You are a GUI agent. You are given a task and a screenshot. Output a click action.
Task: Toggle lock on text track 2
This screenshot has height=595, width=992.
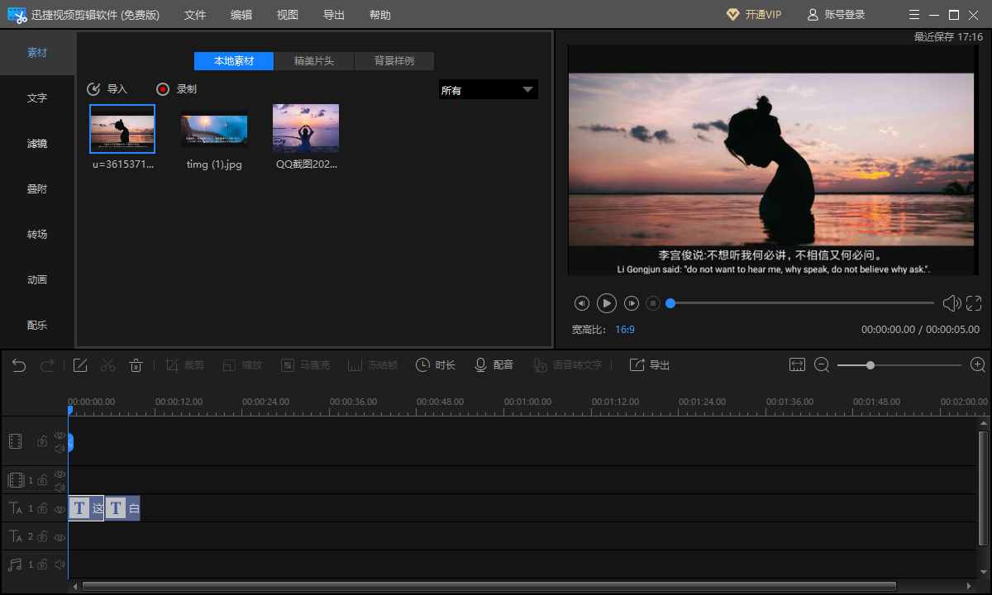(x=42, y=537)
